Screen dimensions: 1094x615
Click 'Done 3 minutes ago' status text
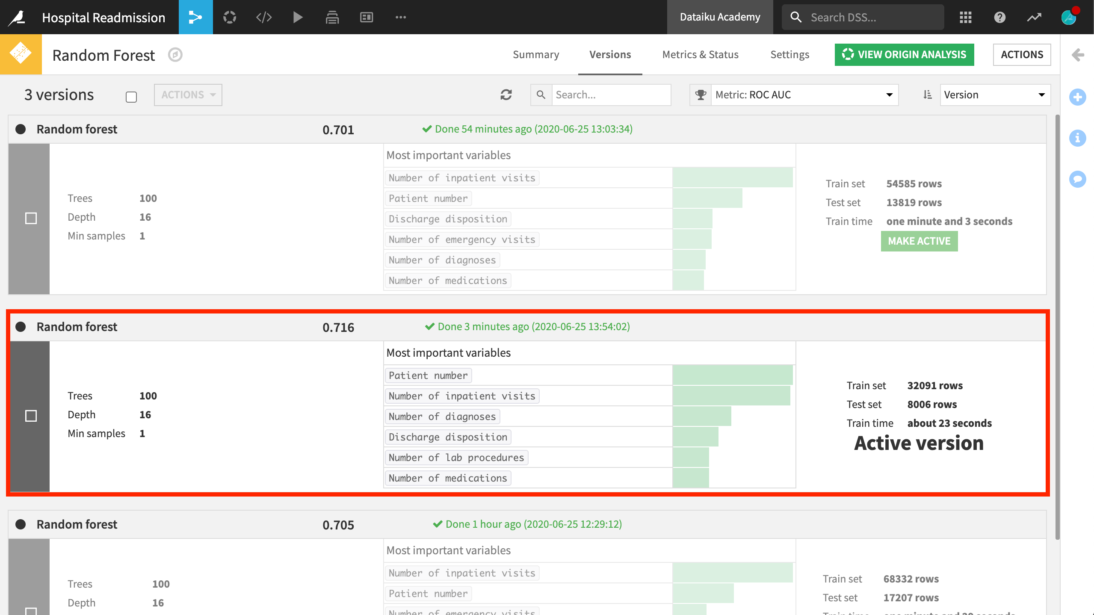(527, 326)
